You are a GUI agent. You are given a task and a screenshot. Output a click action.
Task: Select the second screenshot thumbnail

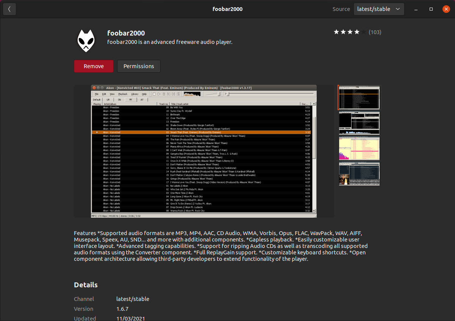359,123
